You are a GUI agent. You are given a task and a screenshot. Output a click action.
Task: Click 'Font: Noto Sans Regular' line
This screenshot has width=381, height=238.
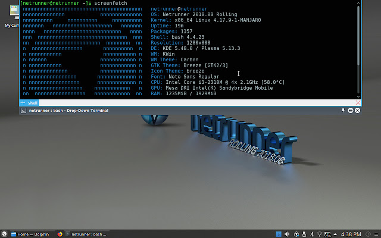coord(185,77)
